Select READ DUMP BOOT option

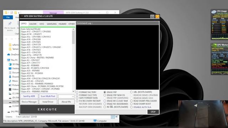tap(141, 104)
